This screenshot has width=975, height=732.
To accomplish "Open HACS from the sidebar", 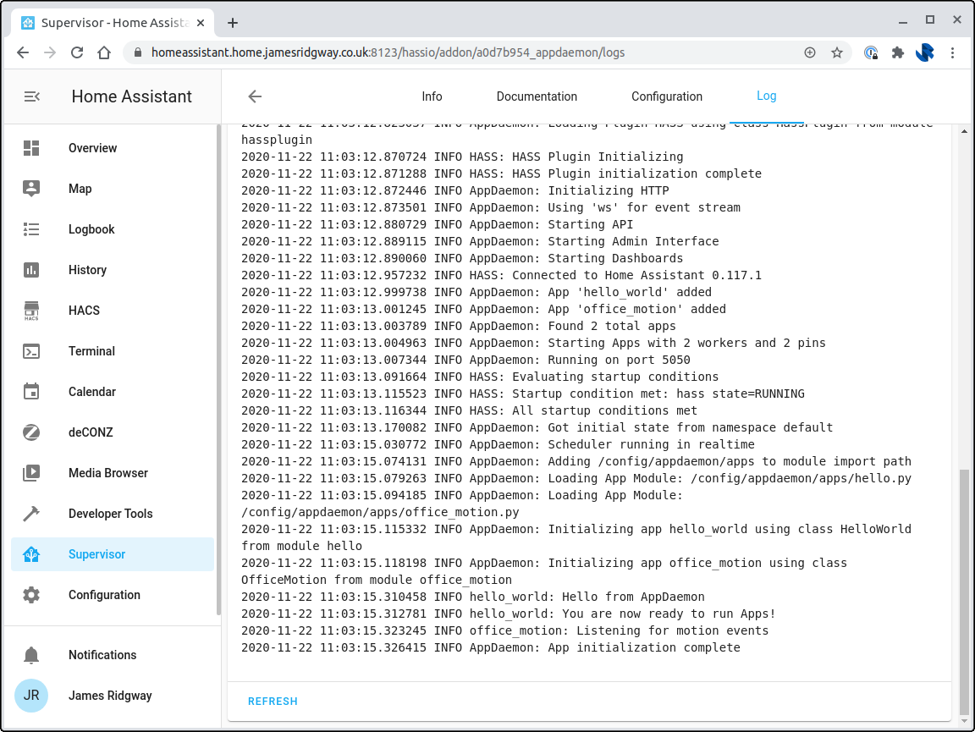I will click(x=84, y=311).
